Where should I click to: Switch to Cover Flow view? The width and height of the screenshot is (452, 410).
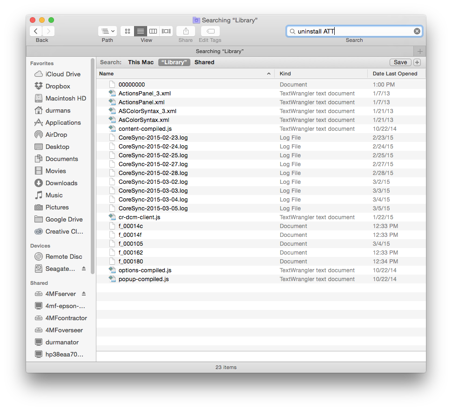point(166,31)
